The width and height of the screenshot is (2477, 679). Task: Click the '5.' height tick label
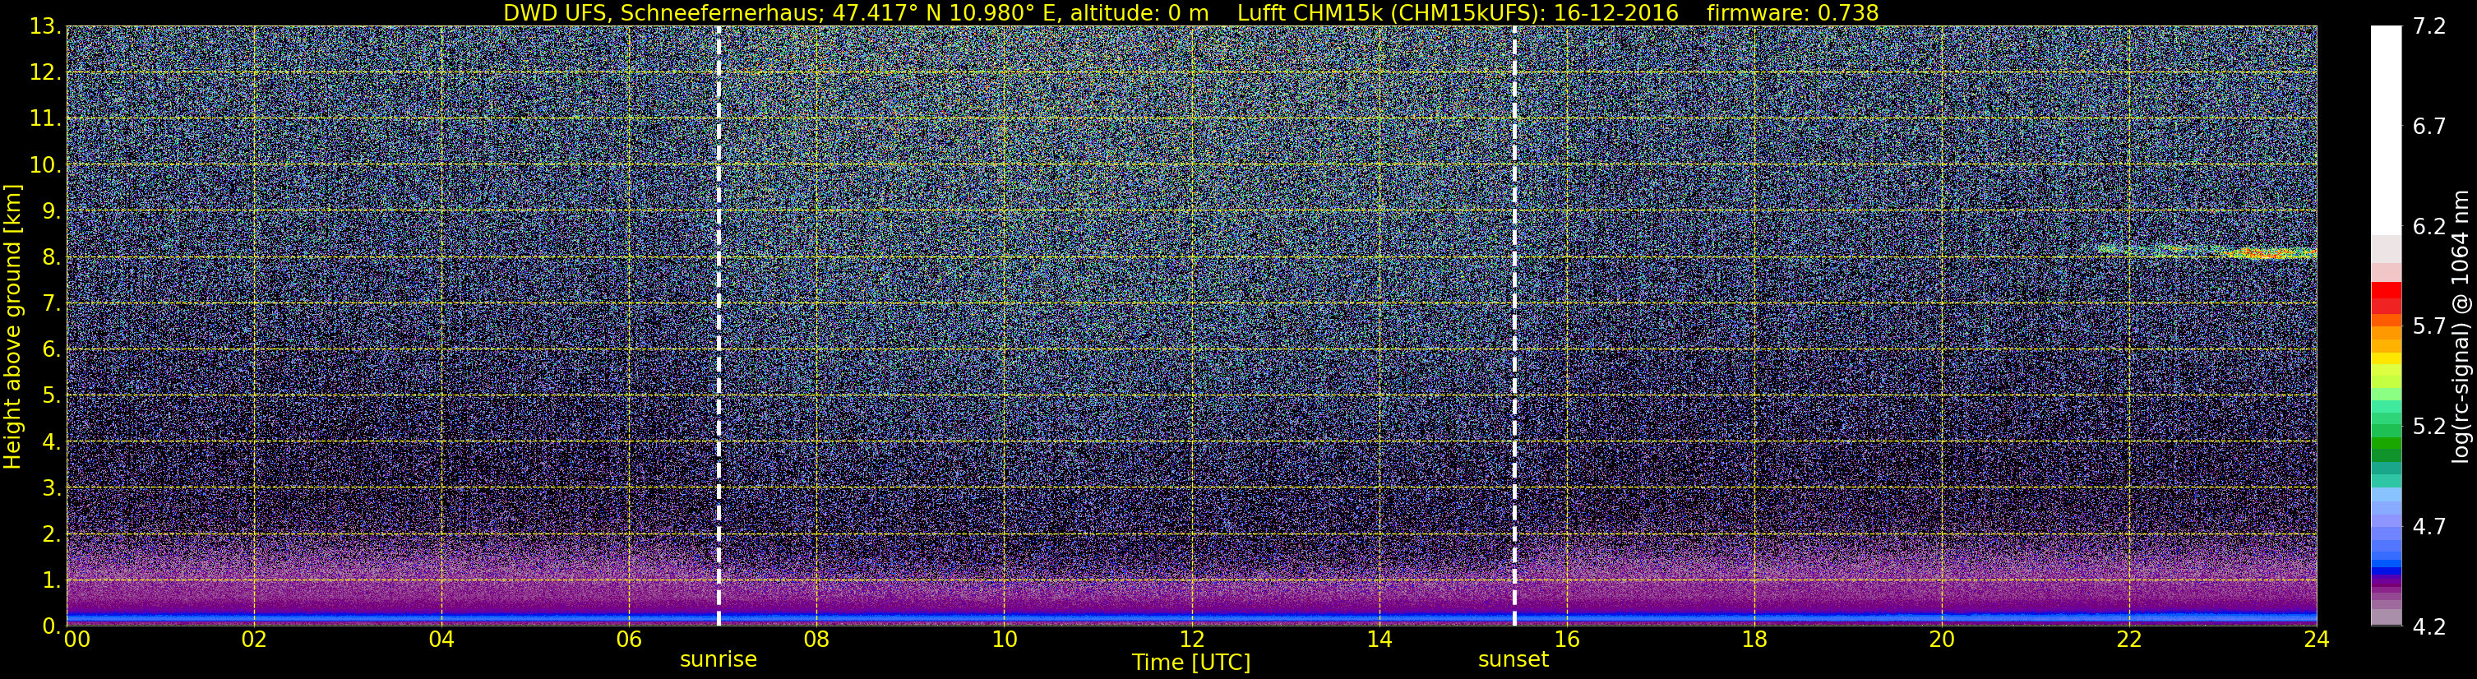tap(52, 395)
